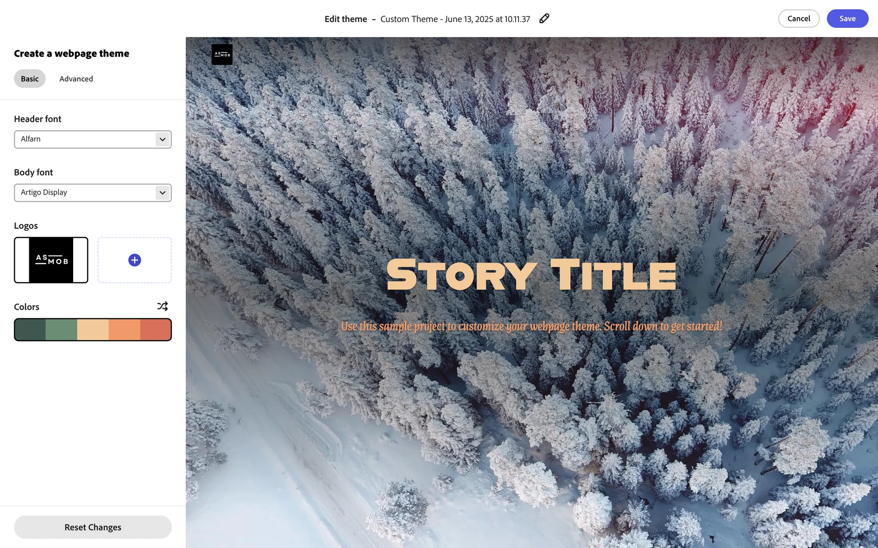Click the pencil icon to rename theme
Image resolution: width=878 pixels, height=548 pixels.
(x=544, y=19)
